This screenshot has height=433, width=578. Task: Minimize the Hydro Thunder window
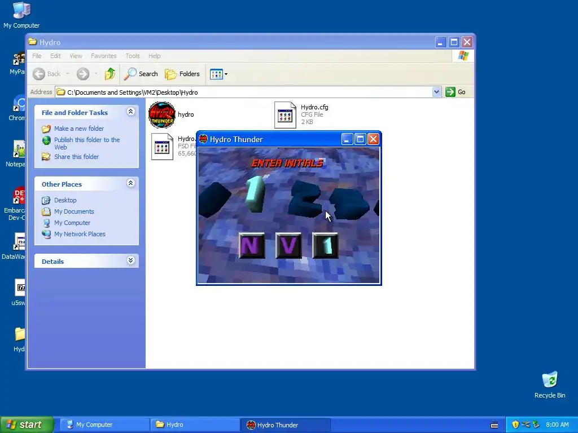click(347, 139)
